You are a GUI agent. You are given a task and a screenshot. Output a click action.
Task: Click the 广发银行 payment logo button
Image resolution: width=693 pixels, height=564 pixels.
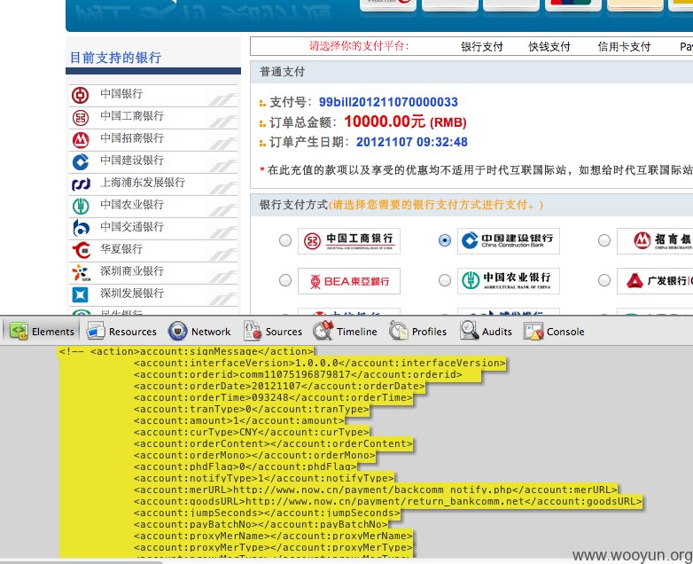655,281
